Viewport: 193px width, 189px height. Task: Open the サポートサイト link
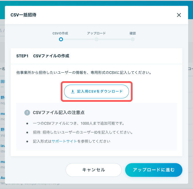click(x=64, y=141)
